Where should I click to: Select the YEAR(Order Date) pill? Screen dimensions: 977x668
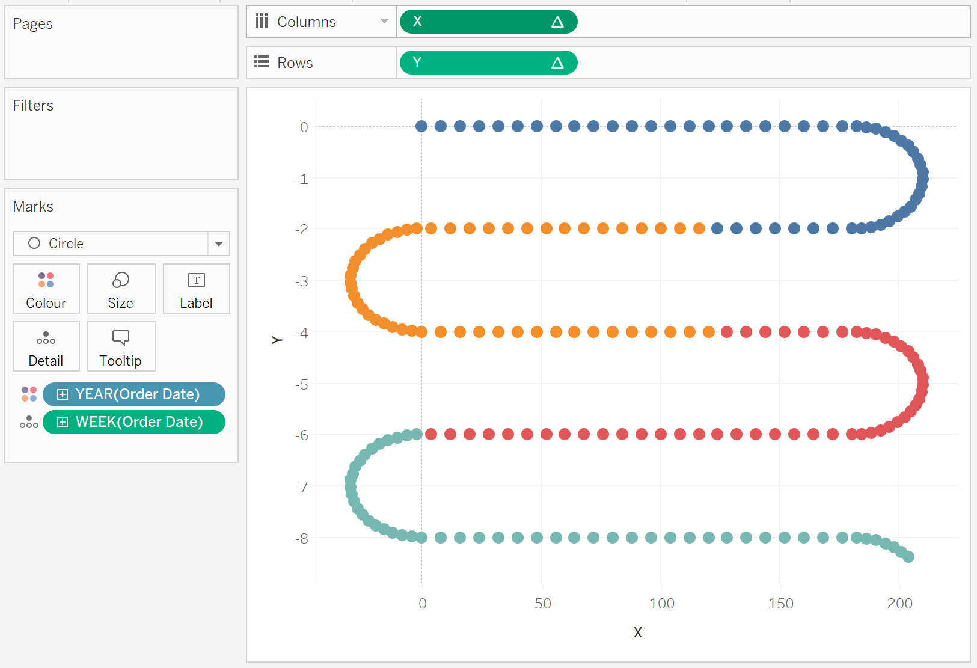point(134,394)
